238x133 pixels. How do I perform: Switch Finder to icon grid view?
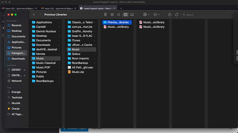[112, 14]
